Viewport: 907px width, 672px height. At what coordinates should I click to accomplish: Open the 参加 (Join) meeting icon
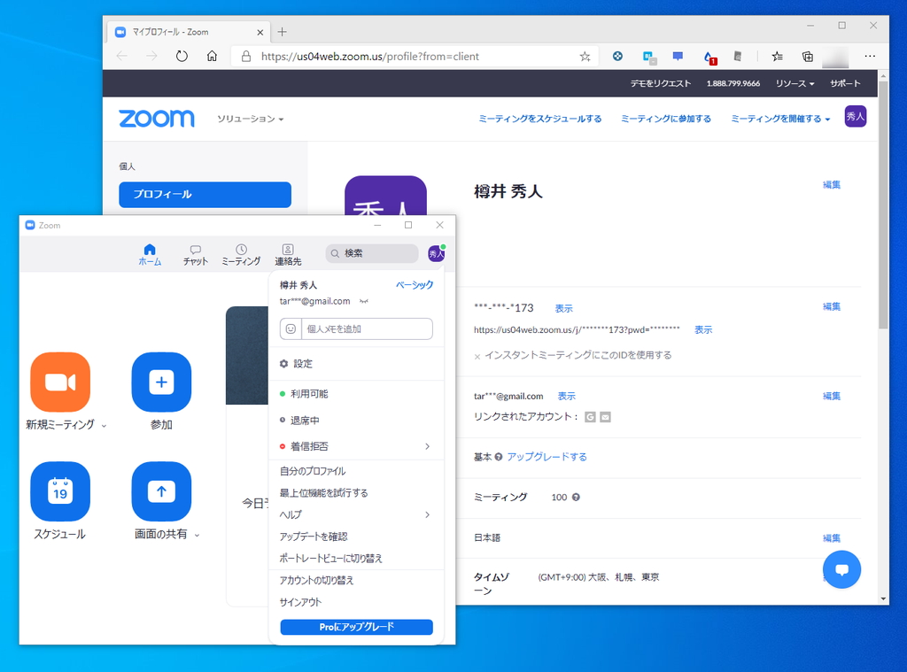tap(161, 382)
